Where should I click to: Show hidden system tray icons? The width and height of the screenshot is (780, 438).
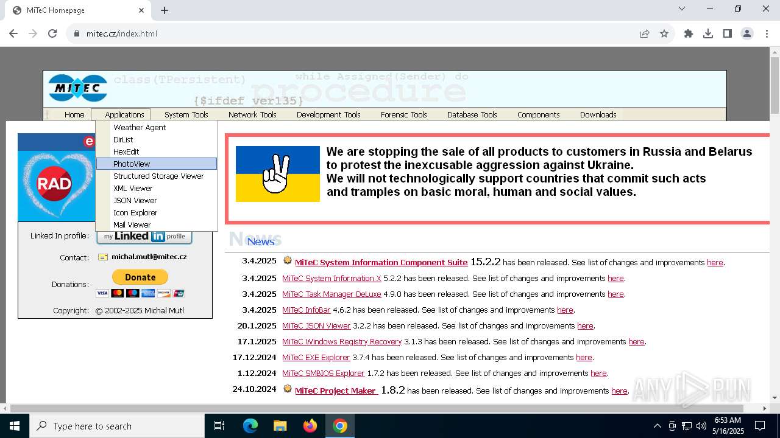coord(657,426)
